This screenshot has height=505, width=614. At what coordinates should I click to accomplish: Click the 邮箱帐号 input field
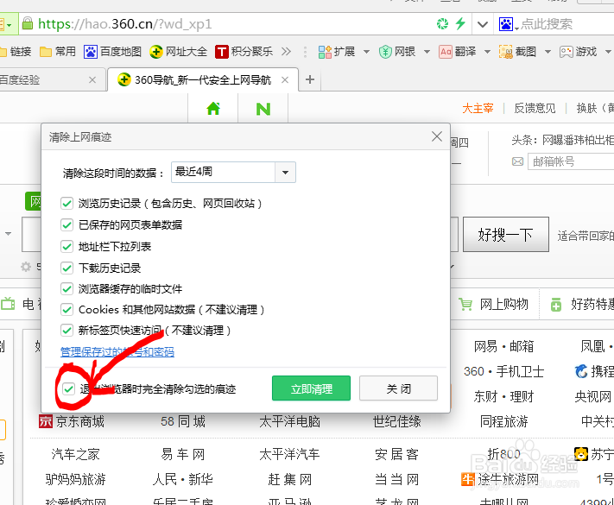pos(571,161)
